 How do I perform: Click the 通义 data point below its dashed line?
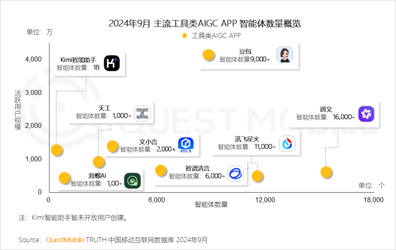point(326,172)
